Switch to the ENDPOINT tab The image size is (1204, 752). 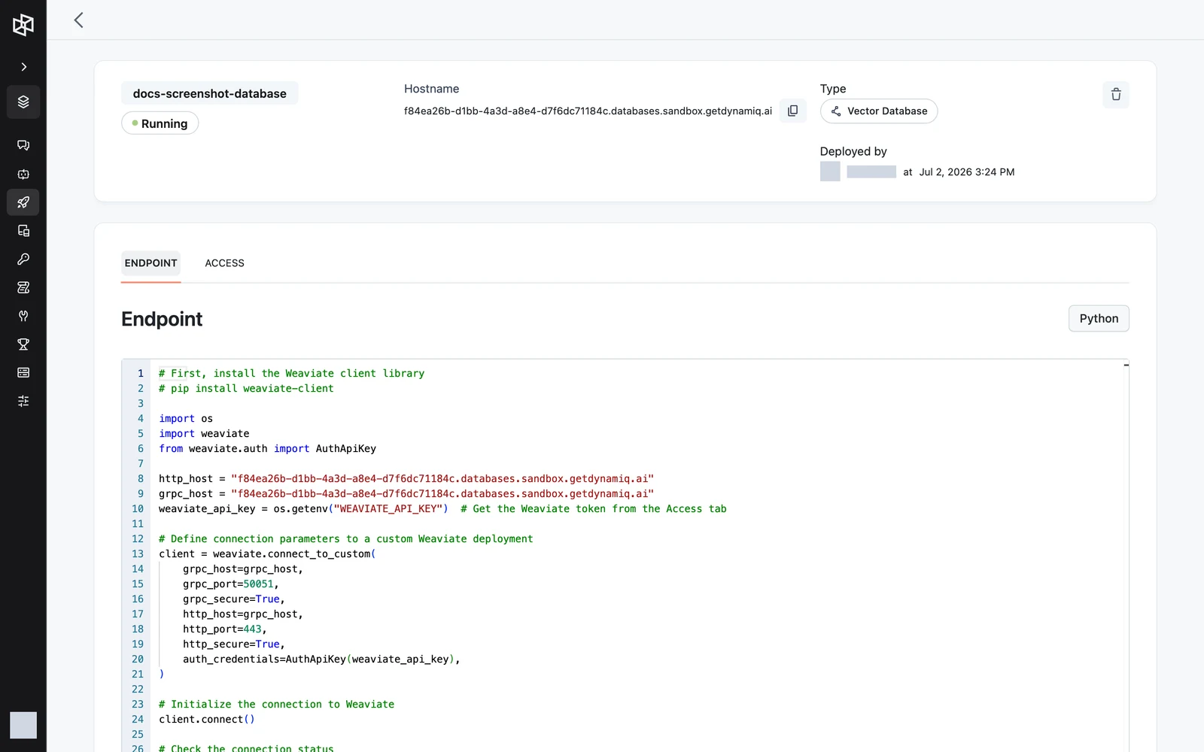tap(151, 263)
